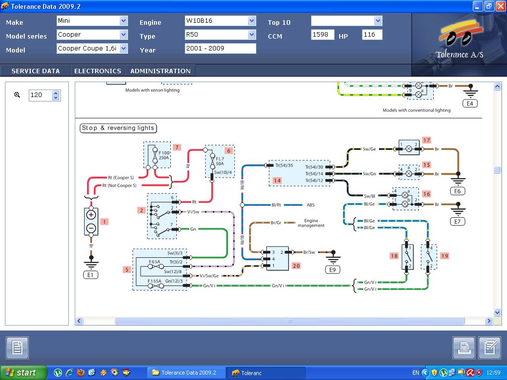
Task: Expand the Top 10 dropdown
Action: (378, 21)
